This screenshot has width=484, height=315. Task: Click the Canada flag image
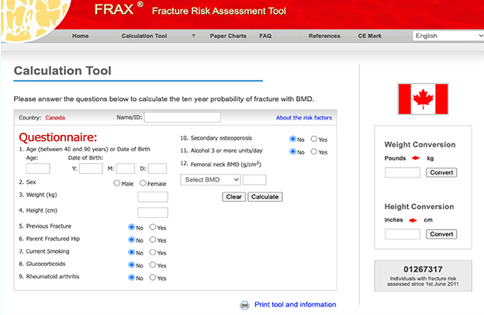423,99
